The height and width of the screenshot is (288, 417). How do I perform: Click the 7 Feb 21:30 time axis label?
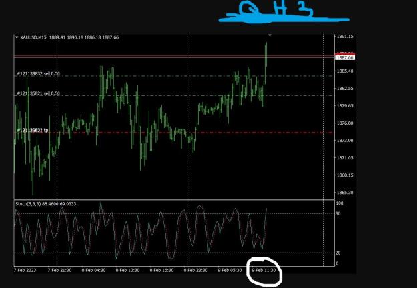point(59,270)
